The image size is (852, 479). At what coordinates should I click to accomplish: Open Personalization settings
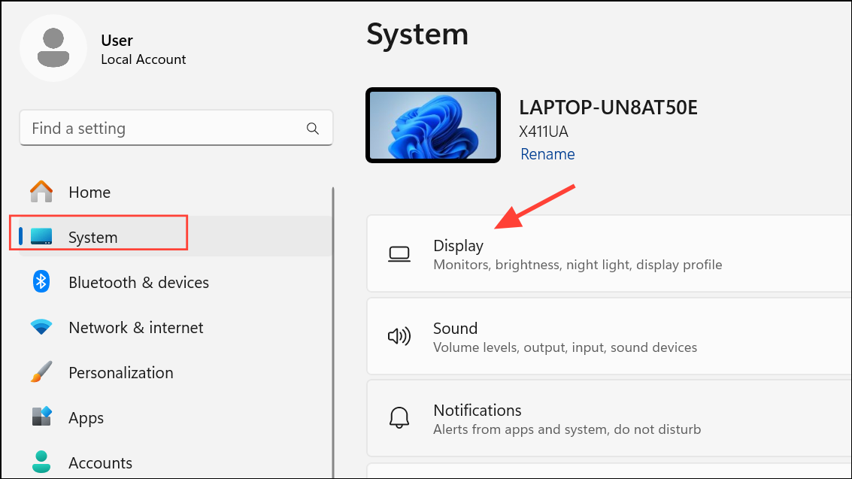[x=175, y=372]
